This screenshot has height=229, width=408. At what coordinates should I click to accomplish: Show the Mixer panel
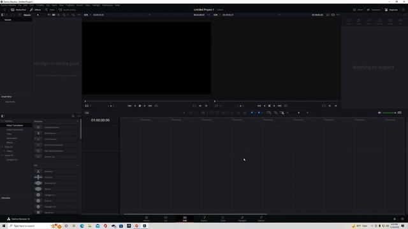pyautogui.click(x=358, y=10)
